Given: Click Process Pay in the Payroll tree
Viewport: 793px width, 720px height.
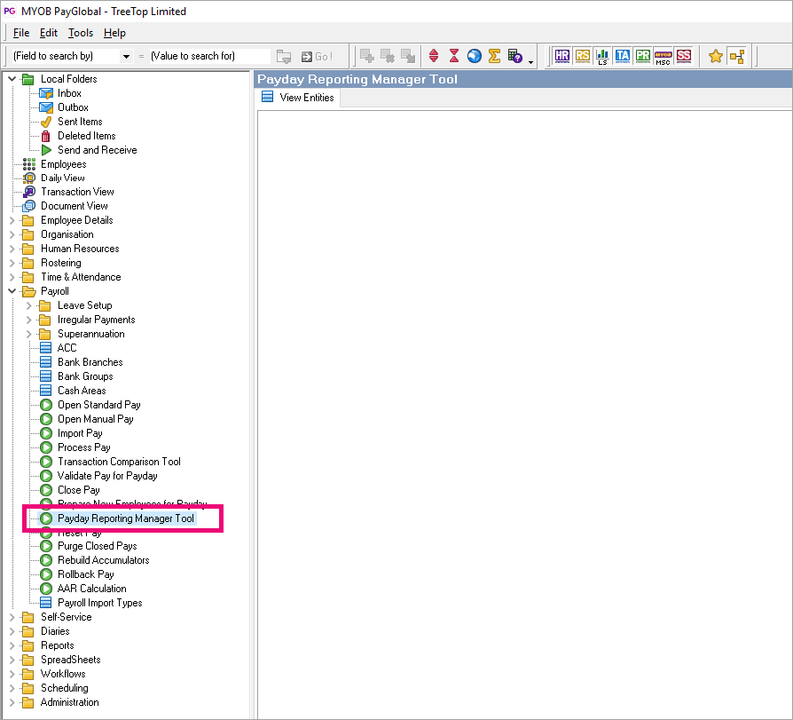Looking at the screenshot, I should pos(83,447).
